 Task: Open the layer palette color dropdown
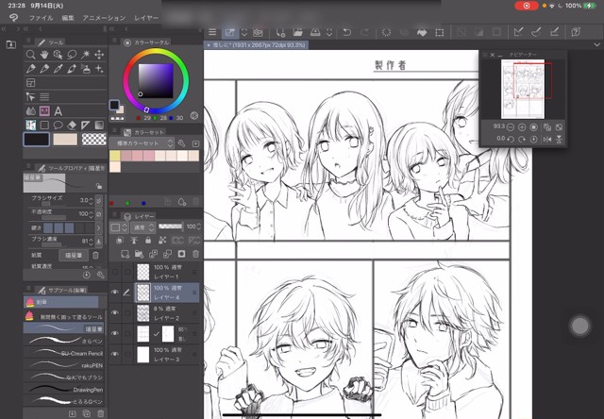(x=120, y=227)
